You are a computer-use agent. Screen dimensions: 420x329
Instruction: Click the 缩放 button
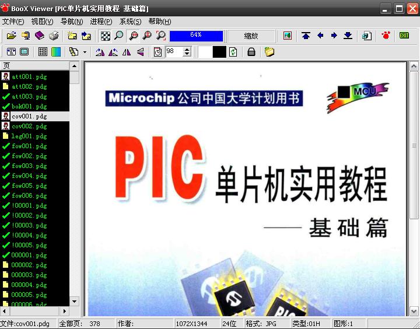251,36
